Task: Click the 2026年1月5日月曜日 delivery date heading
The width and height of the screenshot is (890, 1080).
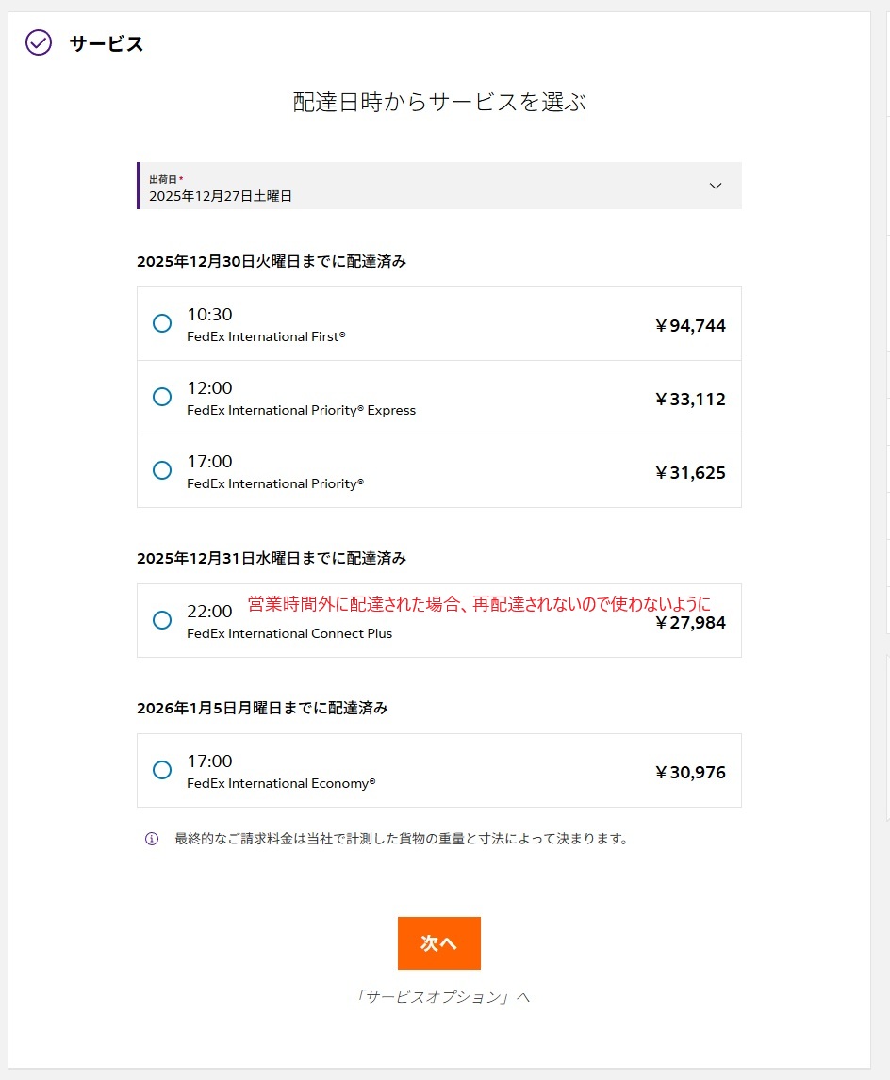Action: pos(262,708)
